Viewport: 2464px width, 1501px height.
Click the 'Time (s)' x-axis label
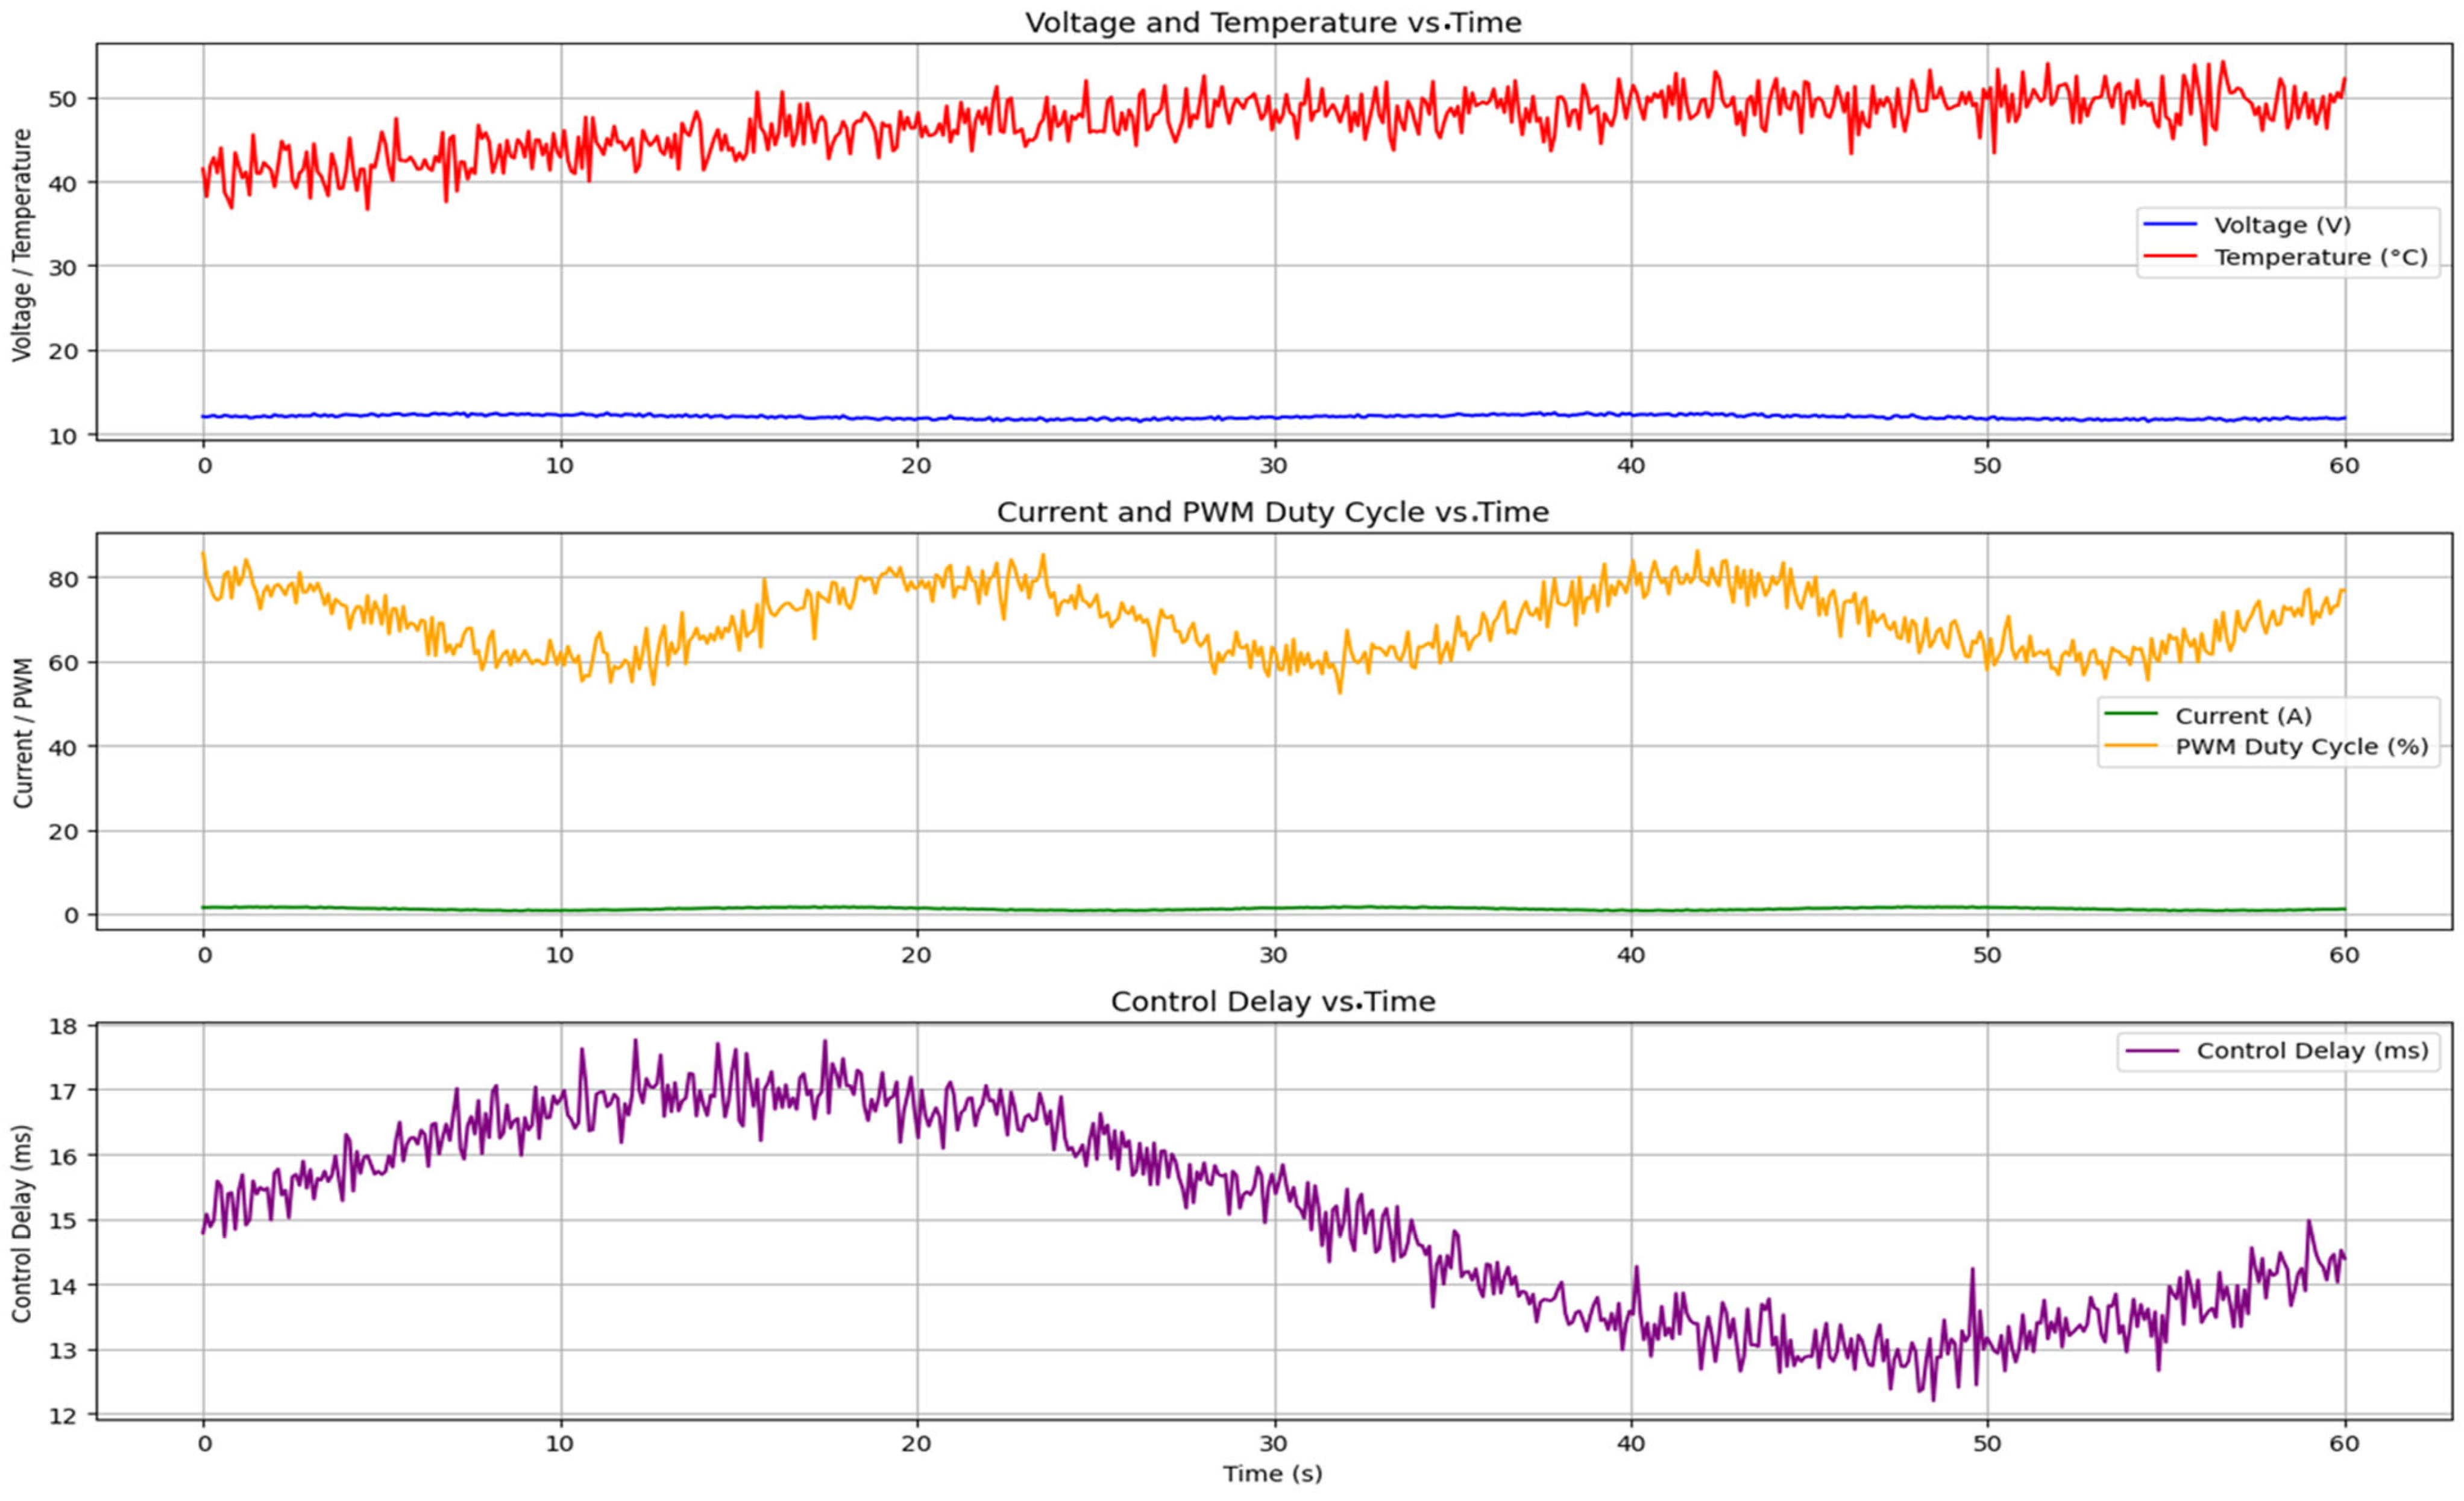pos(1272,1473)
